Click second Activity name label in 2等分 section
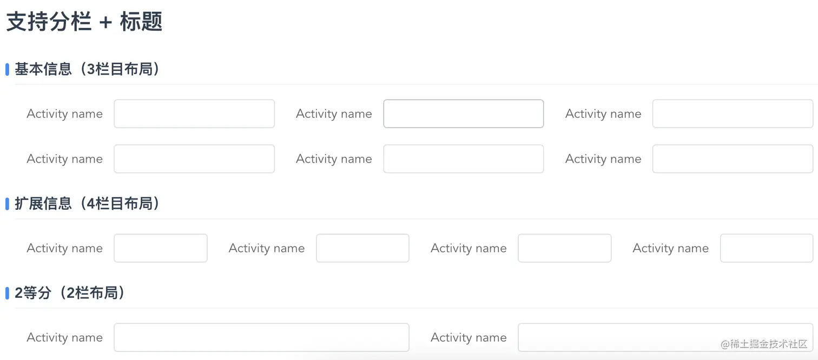The image size is (818, 360). (469, 337)
